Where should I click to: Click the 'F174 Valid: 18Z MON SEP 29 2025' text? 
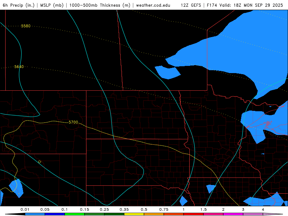pyautogui.click(x=245, y=5)
